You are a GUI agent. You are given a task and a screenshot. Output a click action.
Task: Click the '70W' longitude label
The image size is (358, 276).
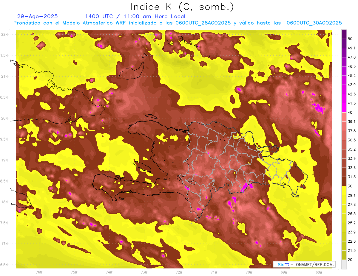[249, 272]
